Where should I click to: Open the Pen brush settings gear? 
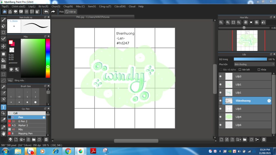coord(44,117)
